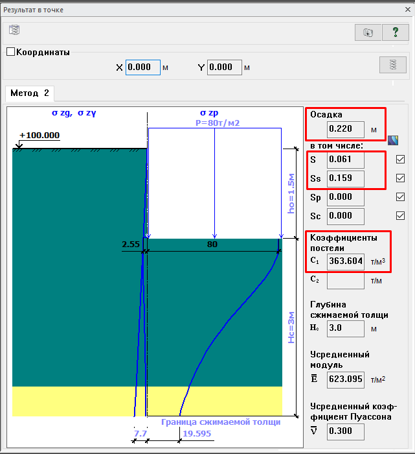Click the empty C2 coefficient field
Viewport: 415px width, 454px height.
coord(345,280)
